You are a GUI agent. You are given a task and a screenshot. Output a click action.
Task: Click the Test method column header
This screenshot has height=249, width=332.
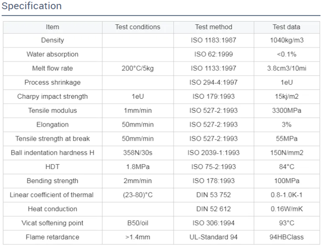pos(213,27)
